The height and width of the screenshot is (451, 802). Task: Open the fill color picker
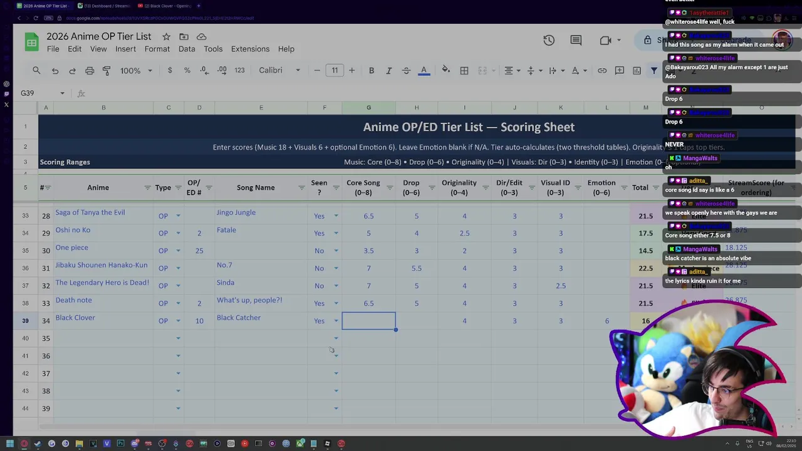click(445, 71)
